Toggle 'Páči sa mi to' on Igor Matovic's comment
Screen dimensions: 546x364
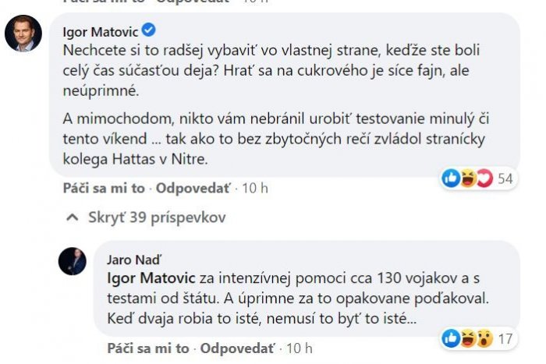103,188
